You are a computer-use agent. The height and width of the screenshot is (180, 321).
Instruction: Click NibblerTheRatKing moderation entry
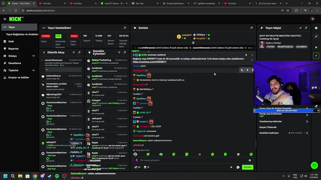[107, 61]
